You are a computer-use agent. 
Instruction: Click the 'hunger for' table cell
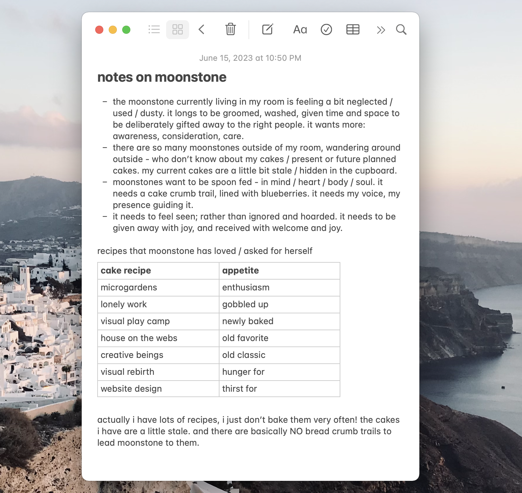(x=280, y=372)
